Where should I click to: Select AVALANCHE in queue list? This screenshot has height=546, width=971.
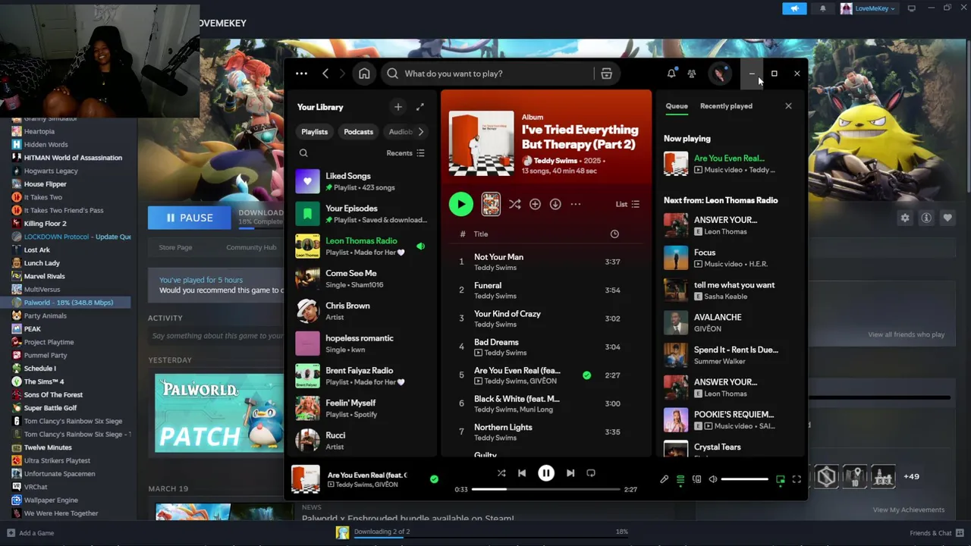coord(730,322)
